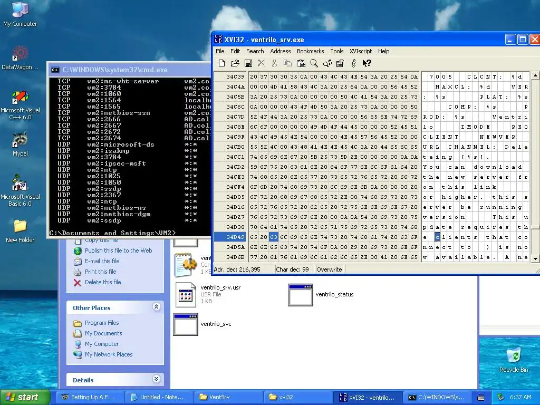This screenshot has height=405, width=540.
Task: Click the keyboard icon in the system tray
Action: (x=481, y=398)
